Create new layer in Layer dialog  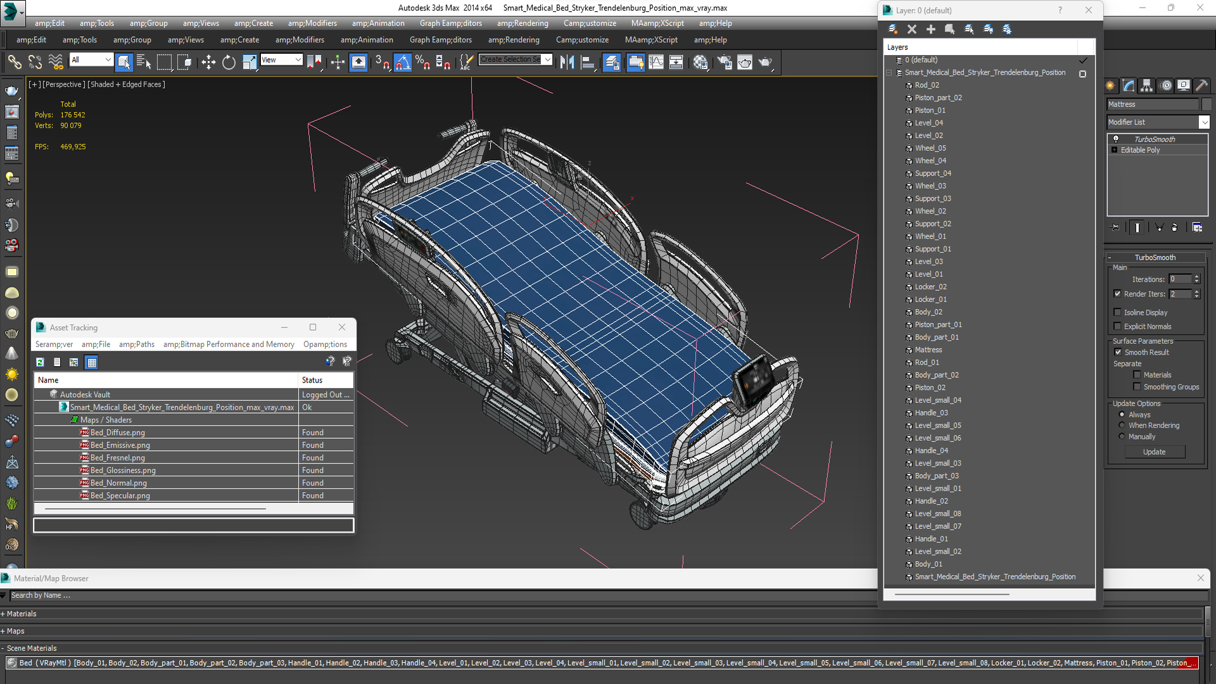click(893, 29)
